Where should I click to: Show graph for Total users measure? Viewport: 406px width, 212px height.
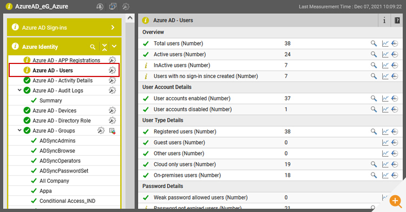[385, 43]
